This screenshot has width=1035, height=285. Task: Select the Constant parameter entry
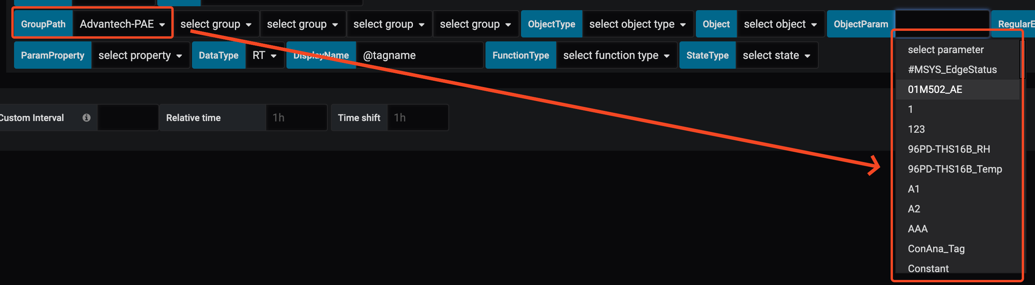[x=928, y=269]
